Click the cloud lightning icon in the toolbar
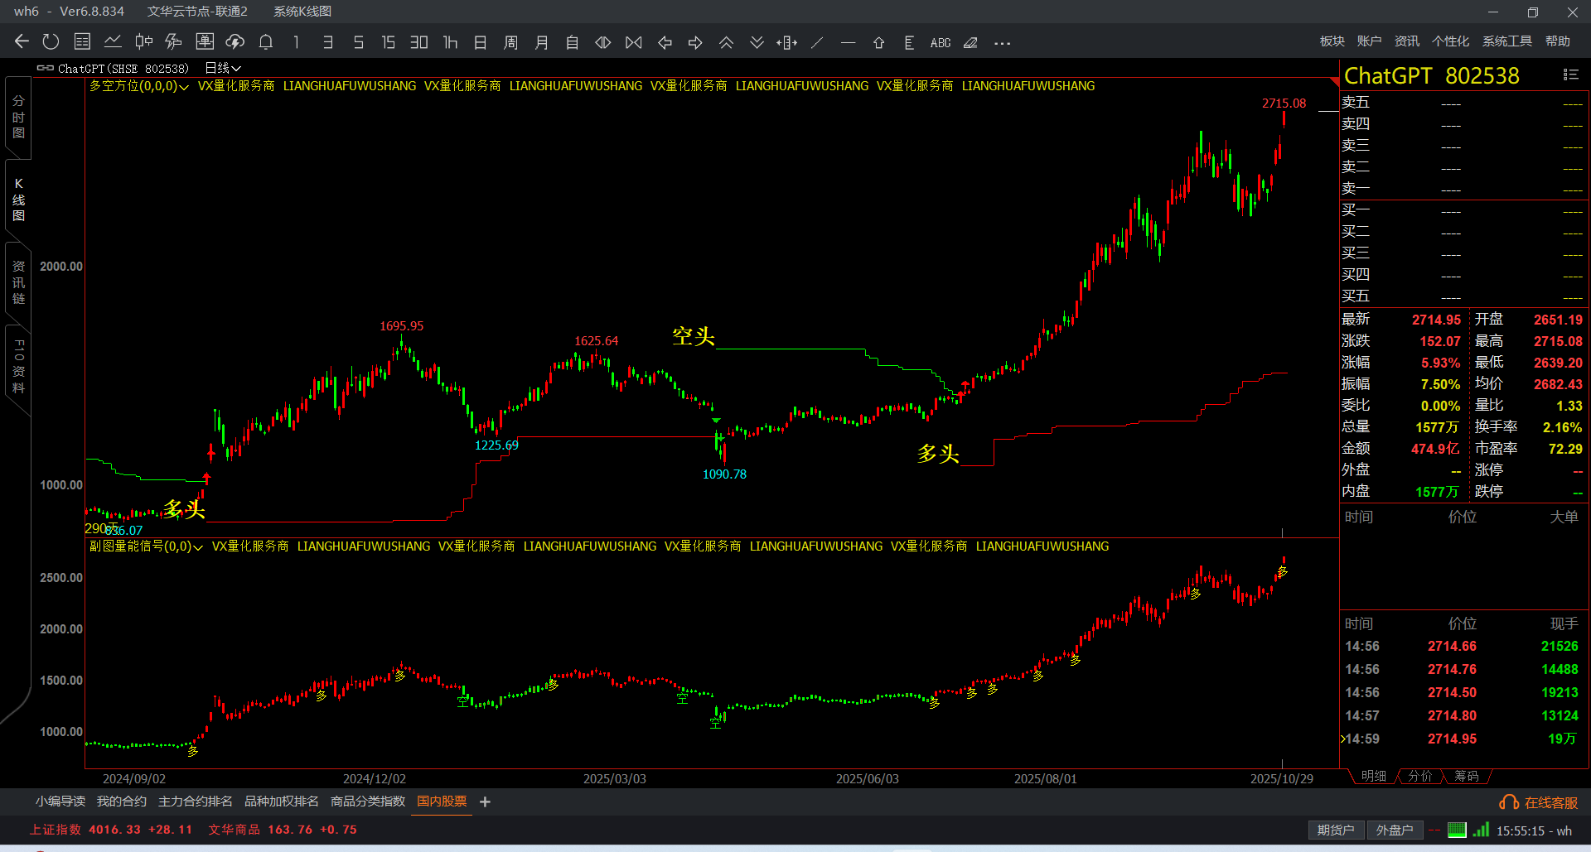The height and width of the screenshot is (852, 1591). pos(235,42)
